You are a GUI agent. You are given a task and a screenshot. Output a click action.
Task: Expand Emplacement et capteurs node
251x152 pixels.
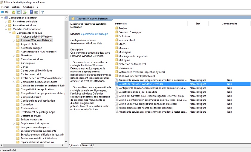pos(14,123)
